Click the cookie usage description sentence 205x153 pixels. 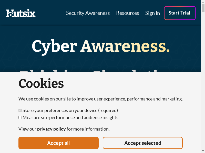[100, 99]
